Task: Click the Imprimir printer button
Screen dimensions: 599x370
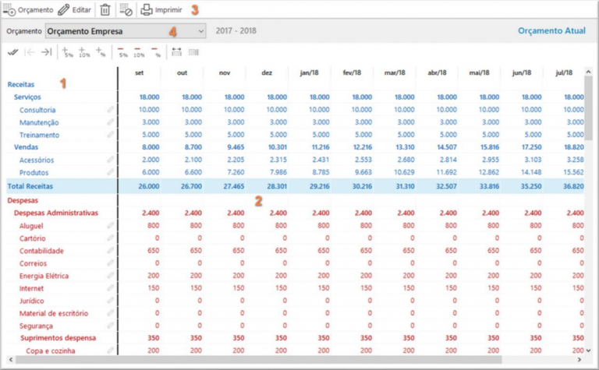Action: [x=161, y=10]
